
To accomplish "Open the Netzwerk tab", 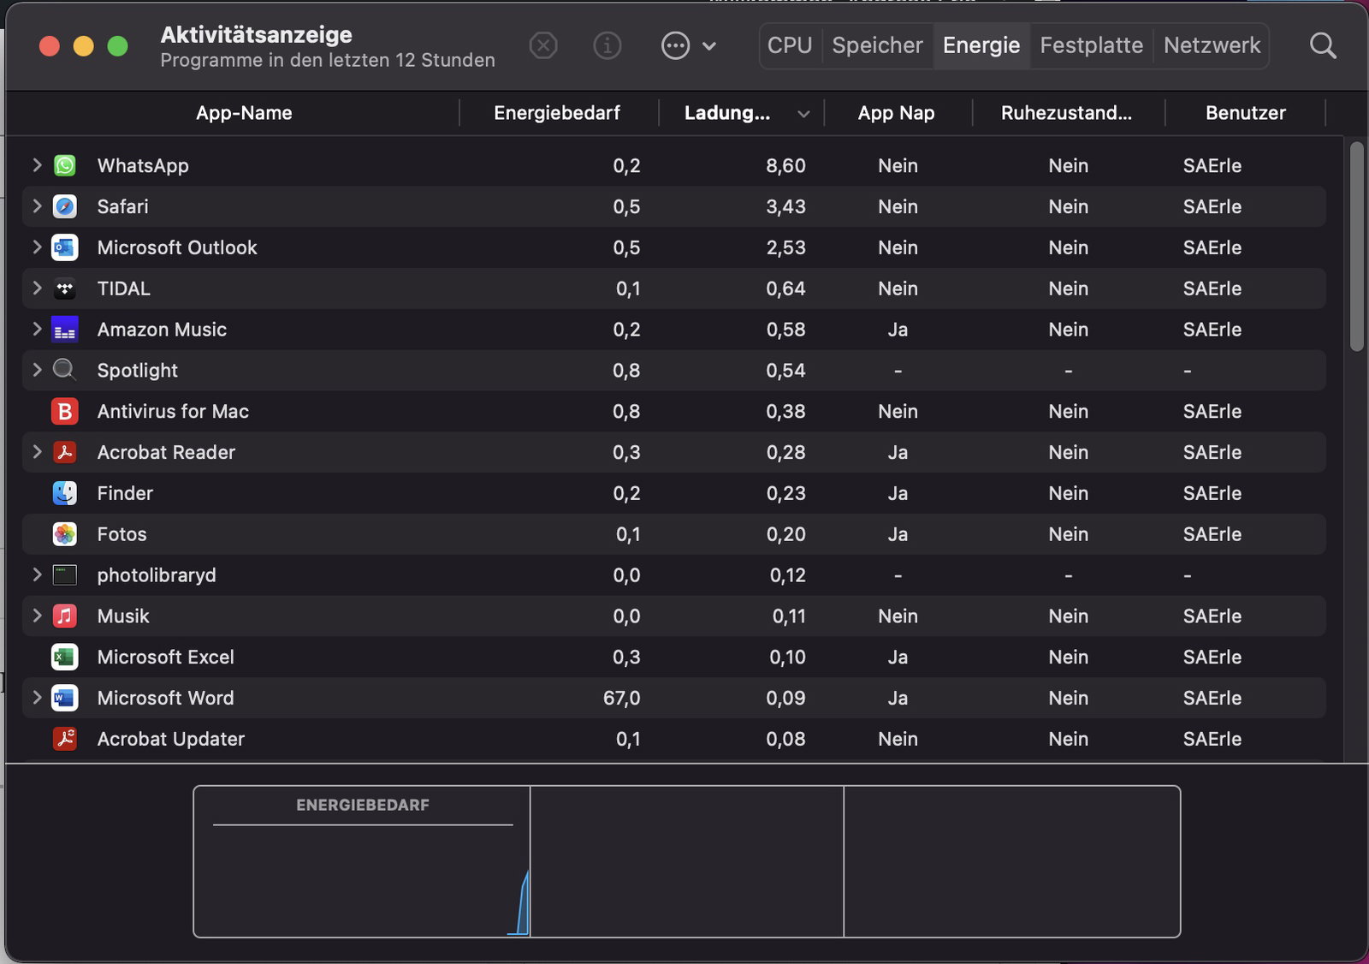I will click(x=1212, y=45).
